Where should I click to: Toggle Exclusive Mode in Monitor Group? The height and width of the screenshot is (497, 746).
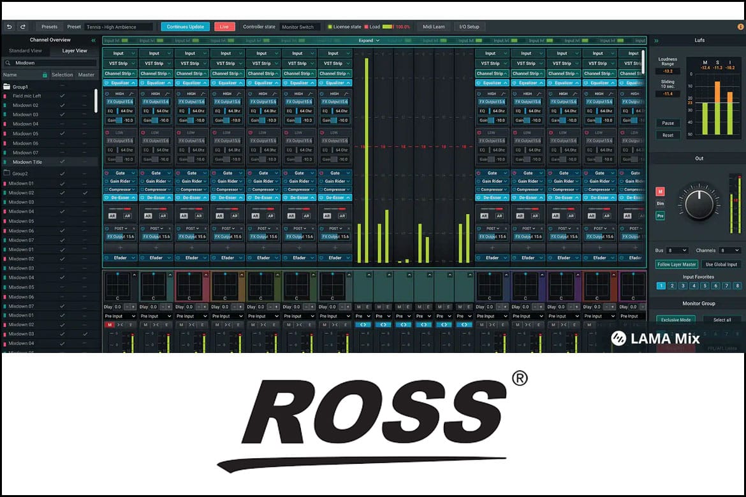[x=676, y=320]
